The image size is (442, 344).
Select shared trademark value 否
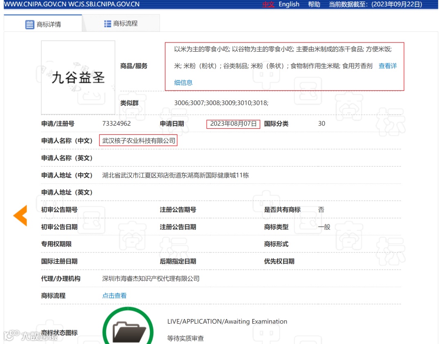click(x=321, y=210)
